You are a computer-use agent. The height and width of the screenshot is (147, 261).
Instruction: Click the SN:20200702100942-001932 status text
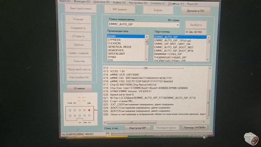pos(77,134)
